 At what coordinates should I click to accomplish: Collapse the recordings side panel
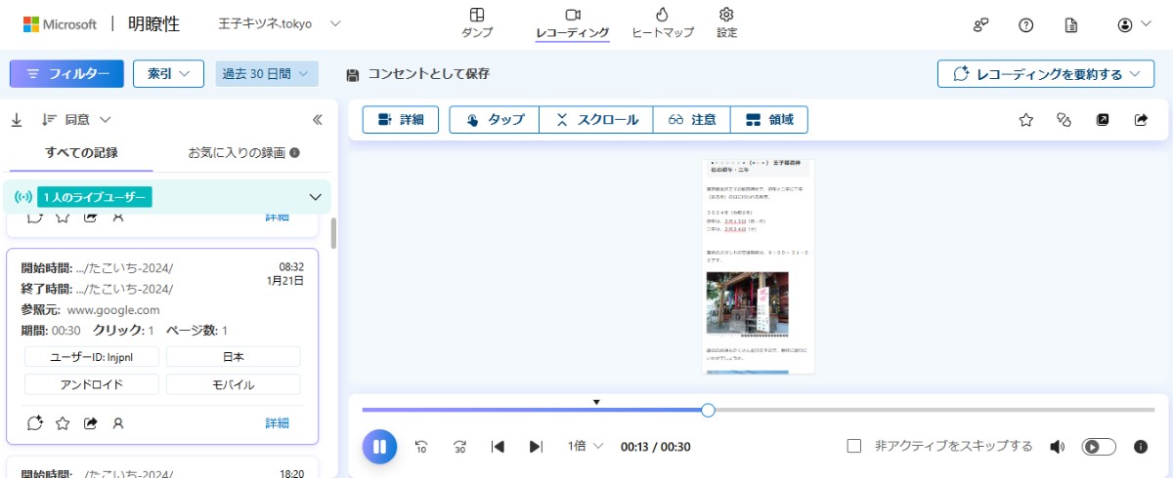click(317, 120)
